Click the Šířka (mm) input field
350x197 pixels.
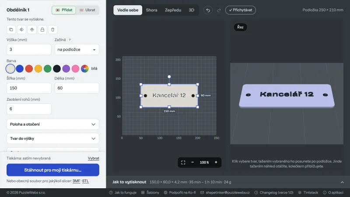click(29, 88)
